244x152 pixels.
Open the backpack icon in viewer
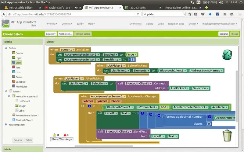[x=227, y=55]
